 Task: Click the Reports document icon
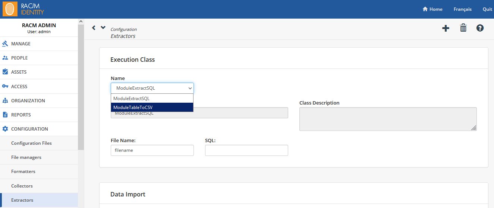tap(5, 115)
